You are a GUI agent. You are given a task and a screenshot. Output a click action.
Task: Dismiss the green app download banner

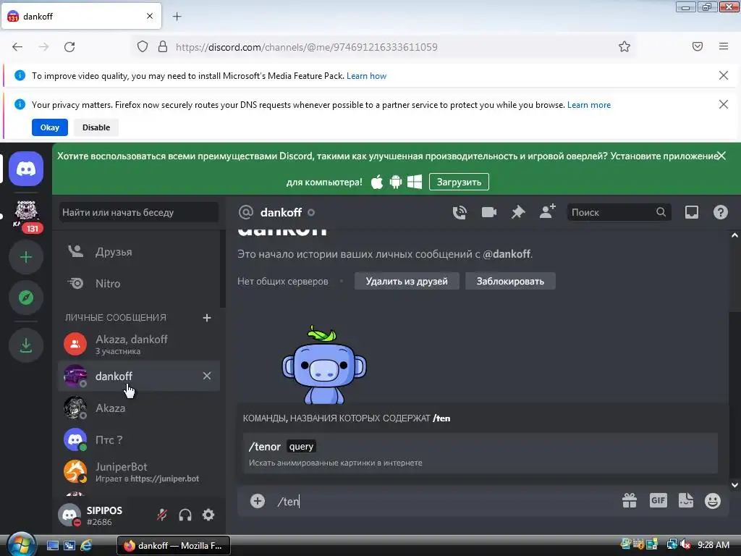tap(721, 156)
